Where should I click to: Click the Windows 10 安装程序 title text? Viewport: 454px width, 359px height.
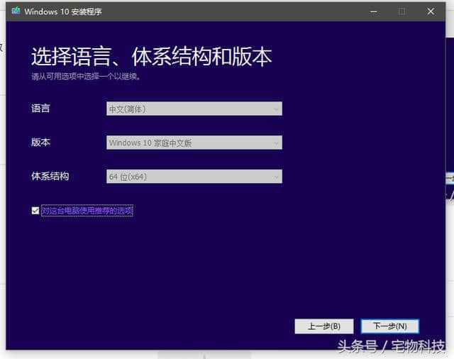[x=63, y=11]
